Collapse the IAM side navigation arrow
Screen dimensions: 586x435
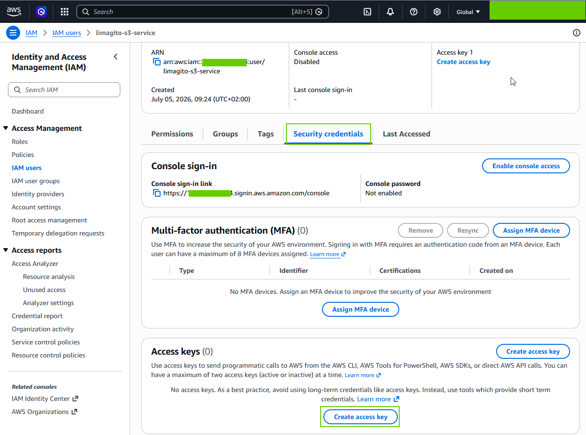[116, 57]
